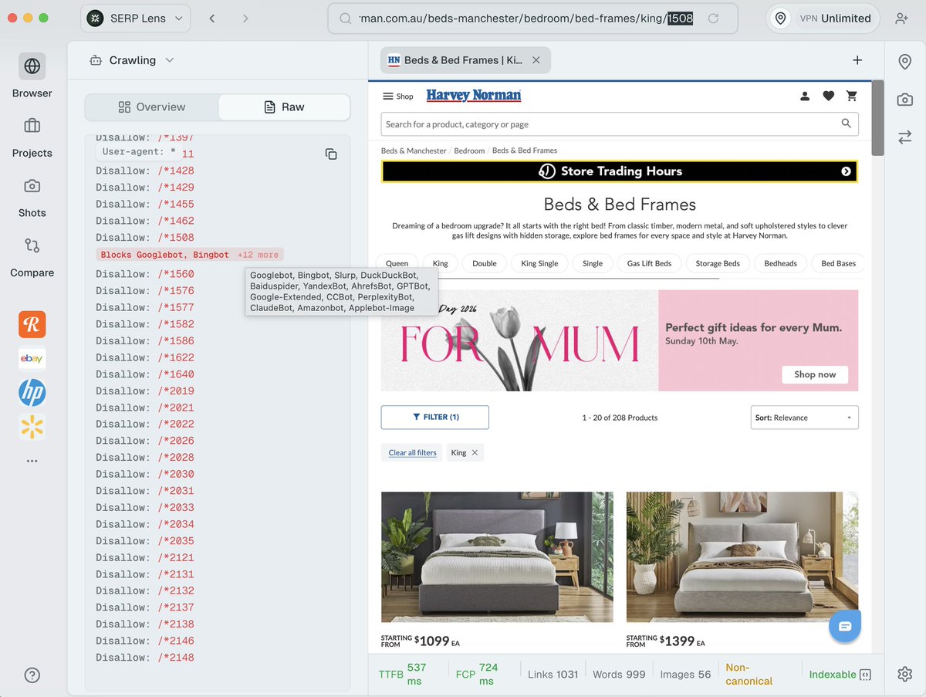Open help question mark icon
The height and width of the screenshot is (697, 926).
pos(32,675)
